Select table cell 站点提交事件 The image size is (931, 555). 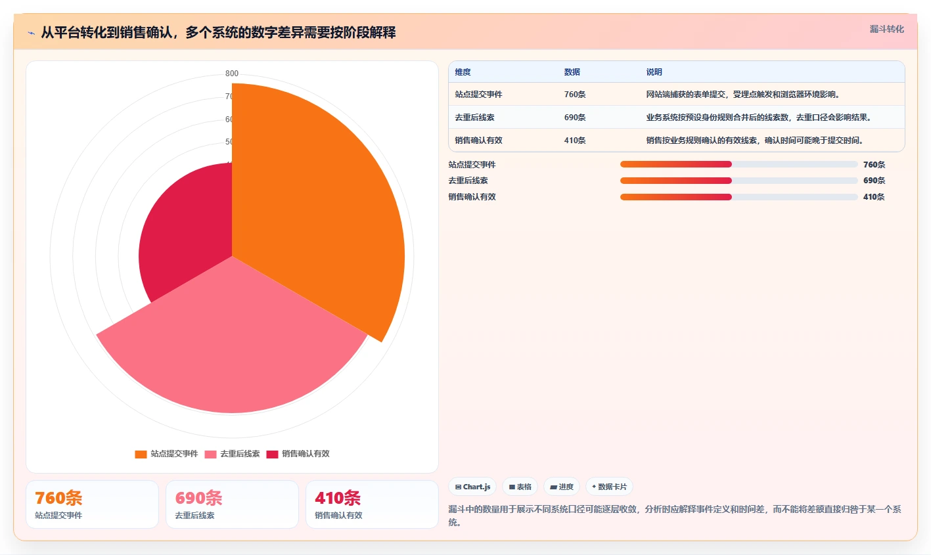(x=478, y=95)
